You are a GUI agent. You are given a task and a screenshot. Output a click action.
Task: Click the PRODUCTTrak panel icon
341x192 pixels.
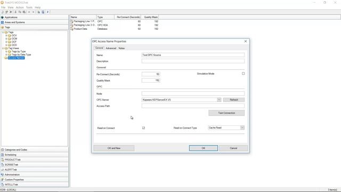[2, 160]
